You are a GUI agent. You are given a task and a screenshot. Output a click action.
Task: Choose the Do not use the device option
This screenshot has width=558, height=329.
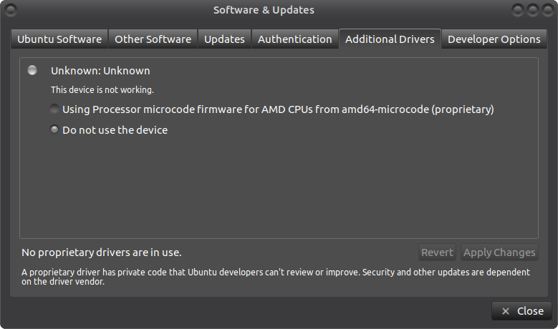pyautogui.click(x=54, y=129)
